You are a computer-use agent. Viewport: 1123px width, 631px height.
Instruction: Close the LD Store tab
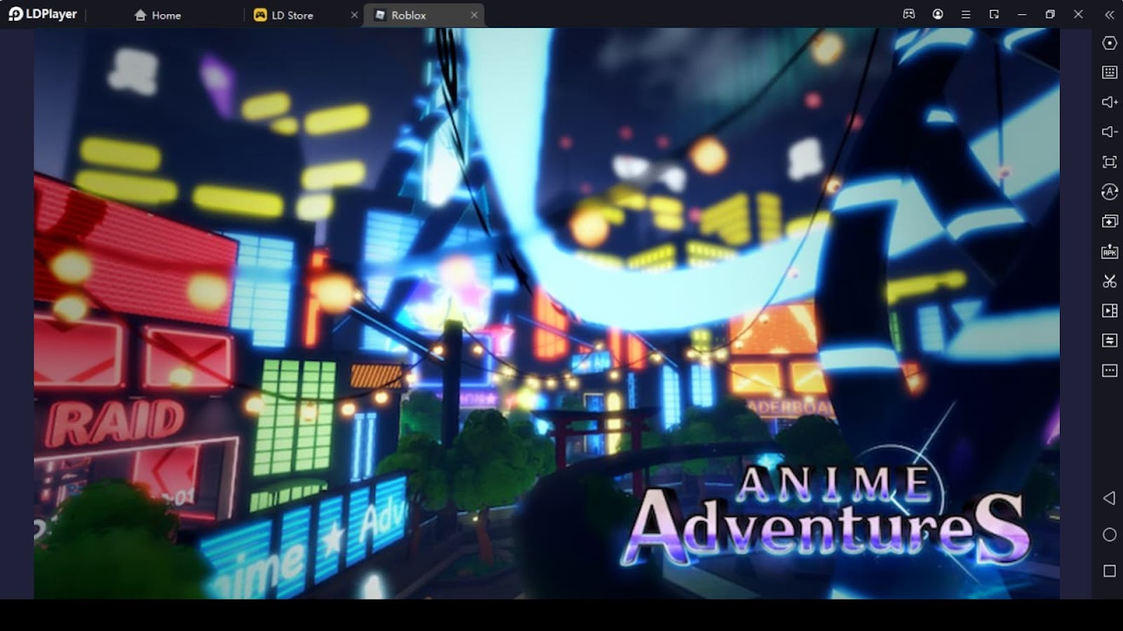pos(354,15)
